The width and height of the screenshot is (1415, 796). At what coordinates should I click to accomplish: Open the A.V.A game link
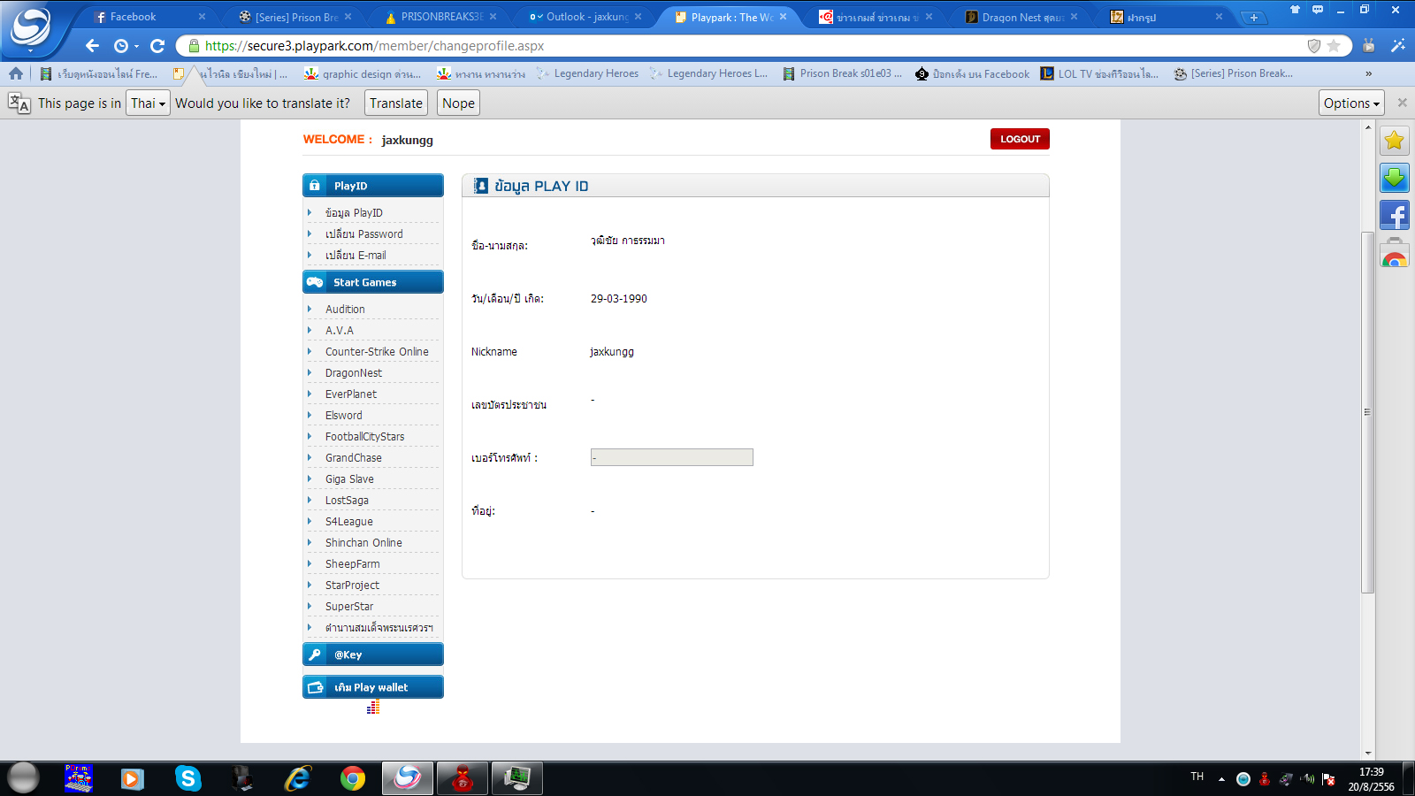(340, 331)
